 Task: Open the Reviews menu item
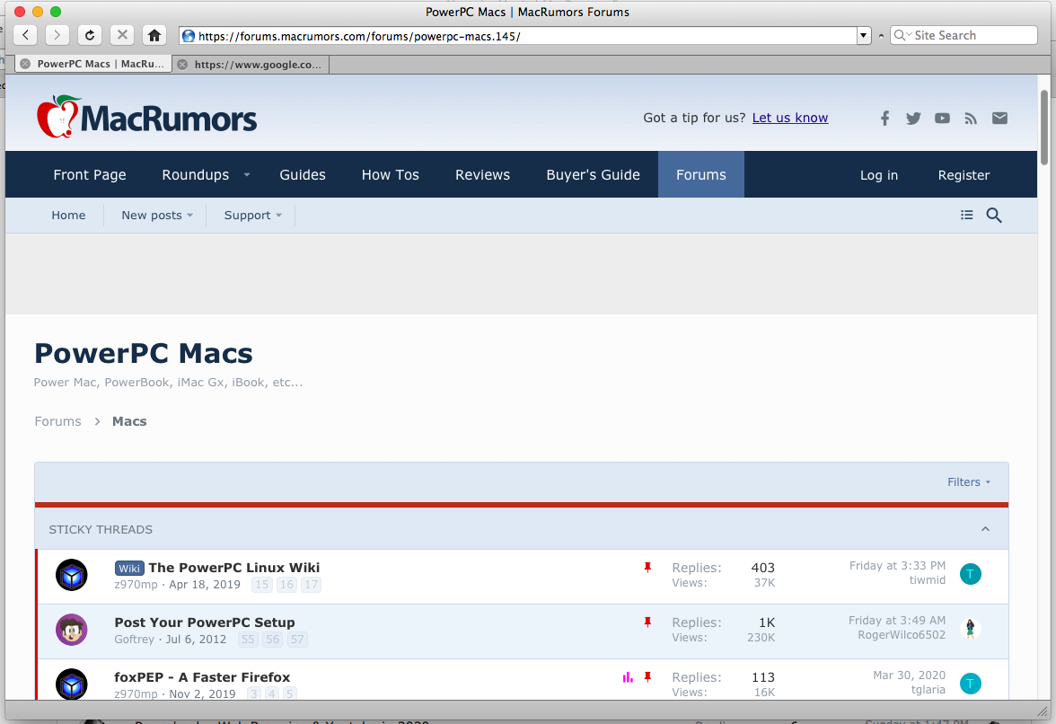pyautogui.click(x=482, y=174)
